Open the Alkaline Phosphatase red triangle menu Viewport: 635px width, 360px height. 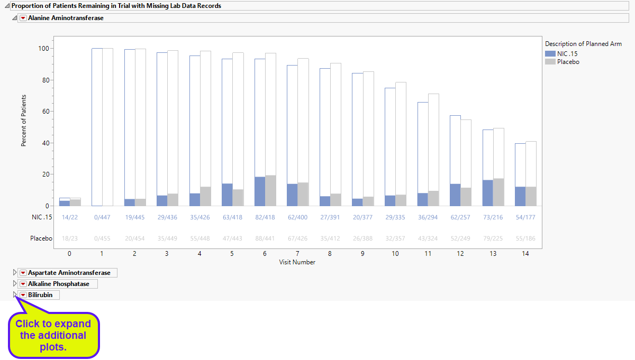pos(23,284)
